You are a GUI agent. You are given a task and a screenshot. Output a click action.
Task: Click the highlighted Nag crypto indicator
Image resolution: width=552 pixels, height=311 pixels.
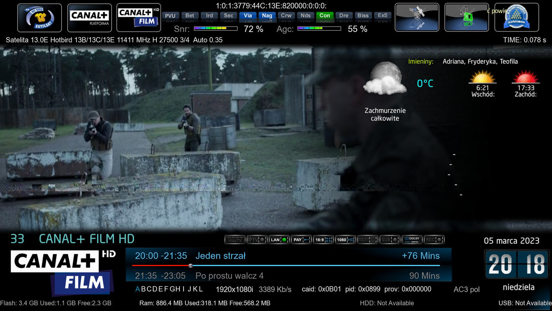(267, 15)
